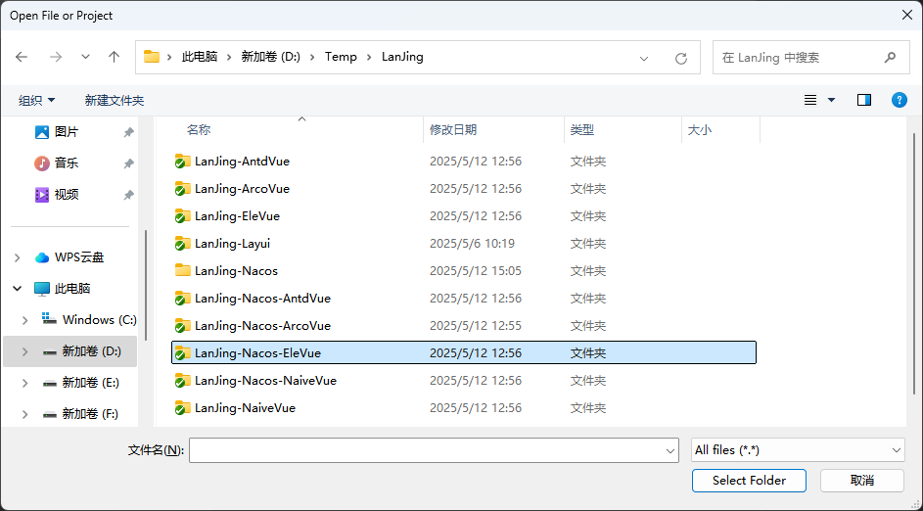Sort by the 大小 column header
The height and width of the screenshot is (511, 923).
pyautogui.click(x=699, y=130)
